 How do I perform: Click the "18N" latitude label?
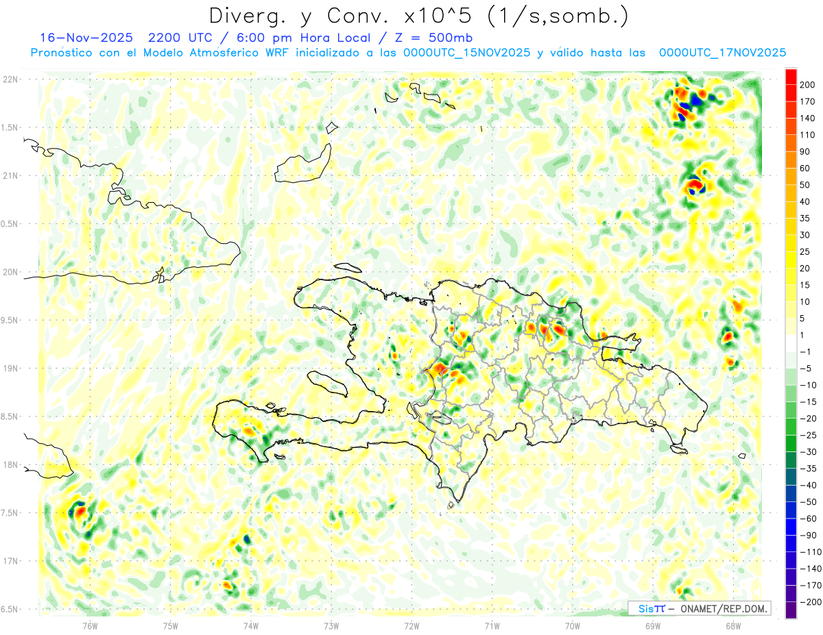(10, 464)
